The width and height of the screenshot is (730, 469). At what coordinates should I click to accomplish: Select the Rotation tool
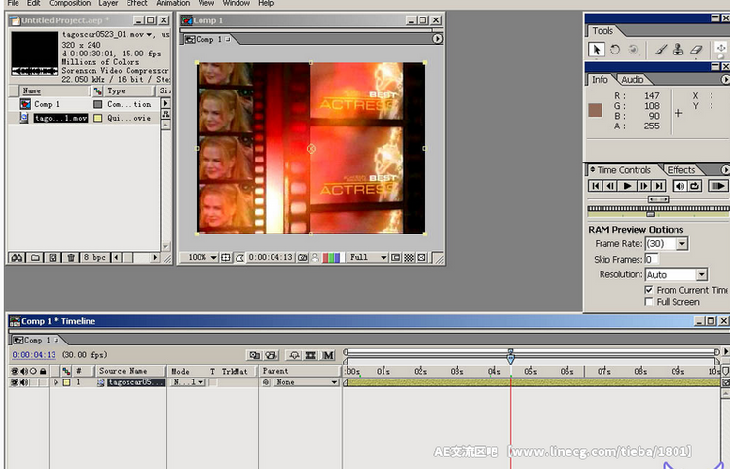615,50
